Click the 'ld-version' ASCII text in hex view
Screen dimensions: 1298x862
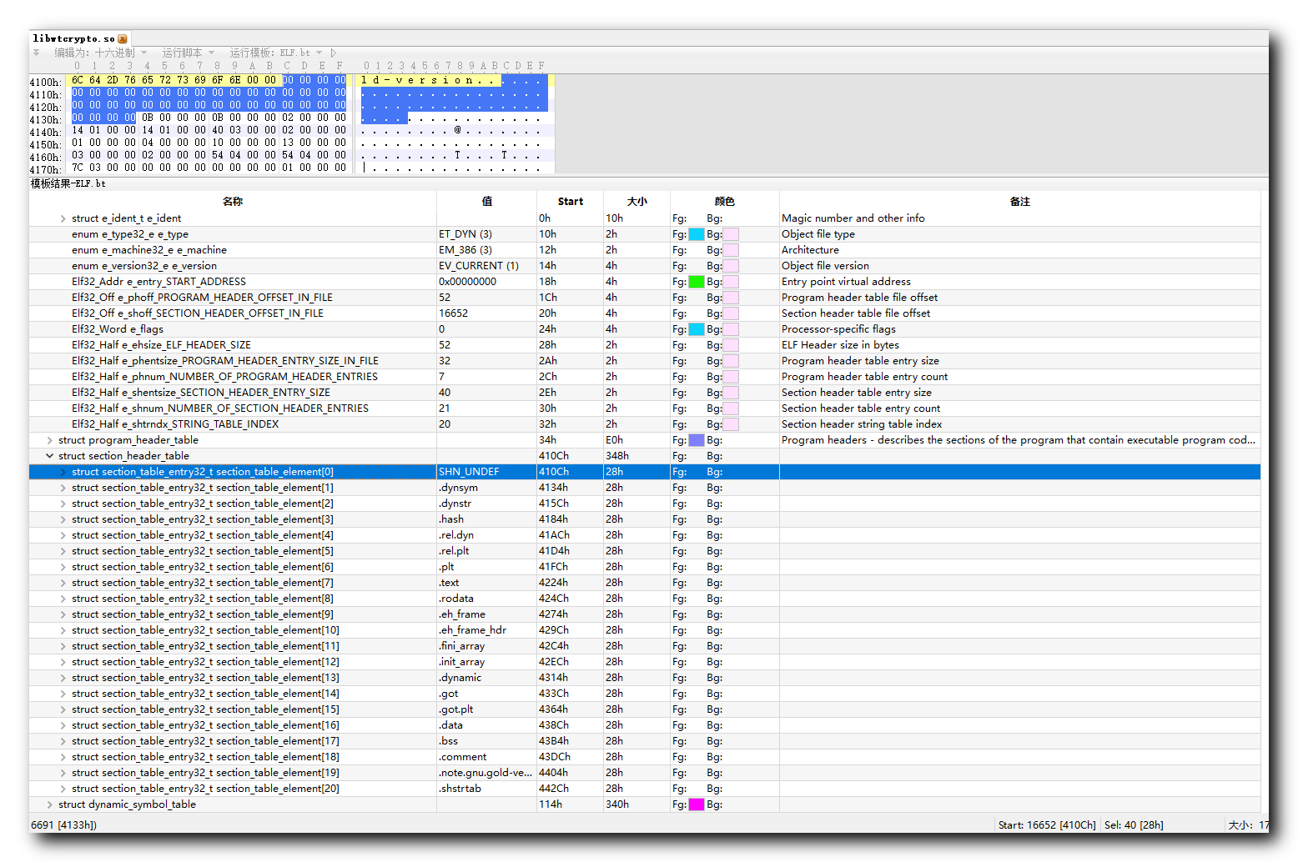pos(419,80)
